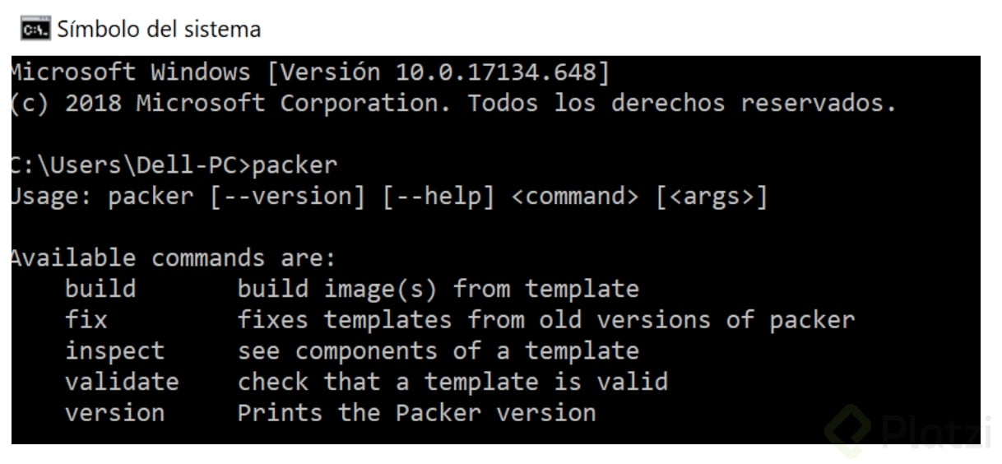Click the Available commands are heading
The height and width of the screenshot is (464, 1002).
pos(174,258)
